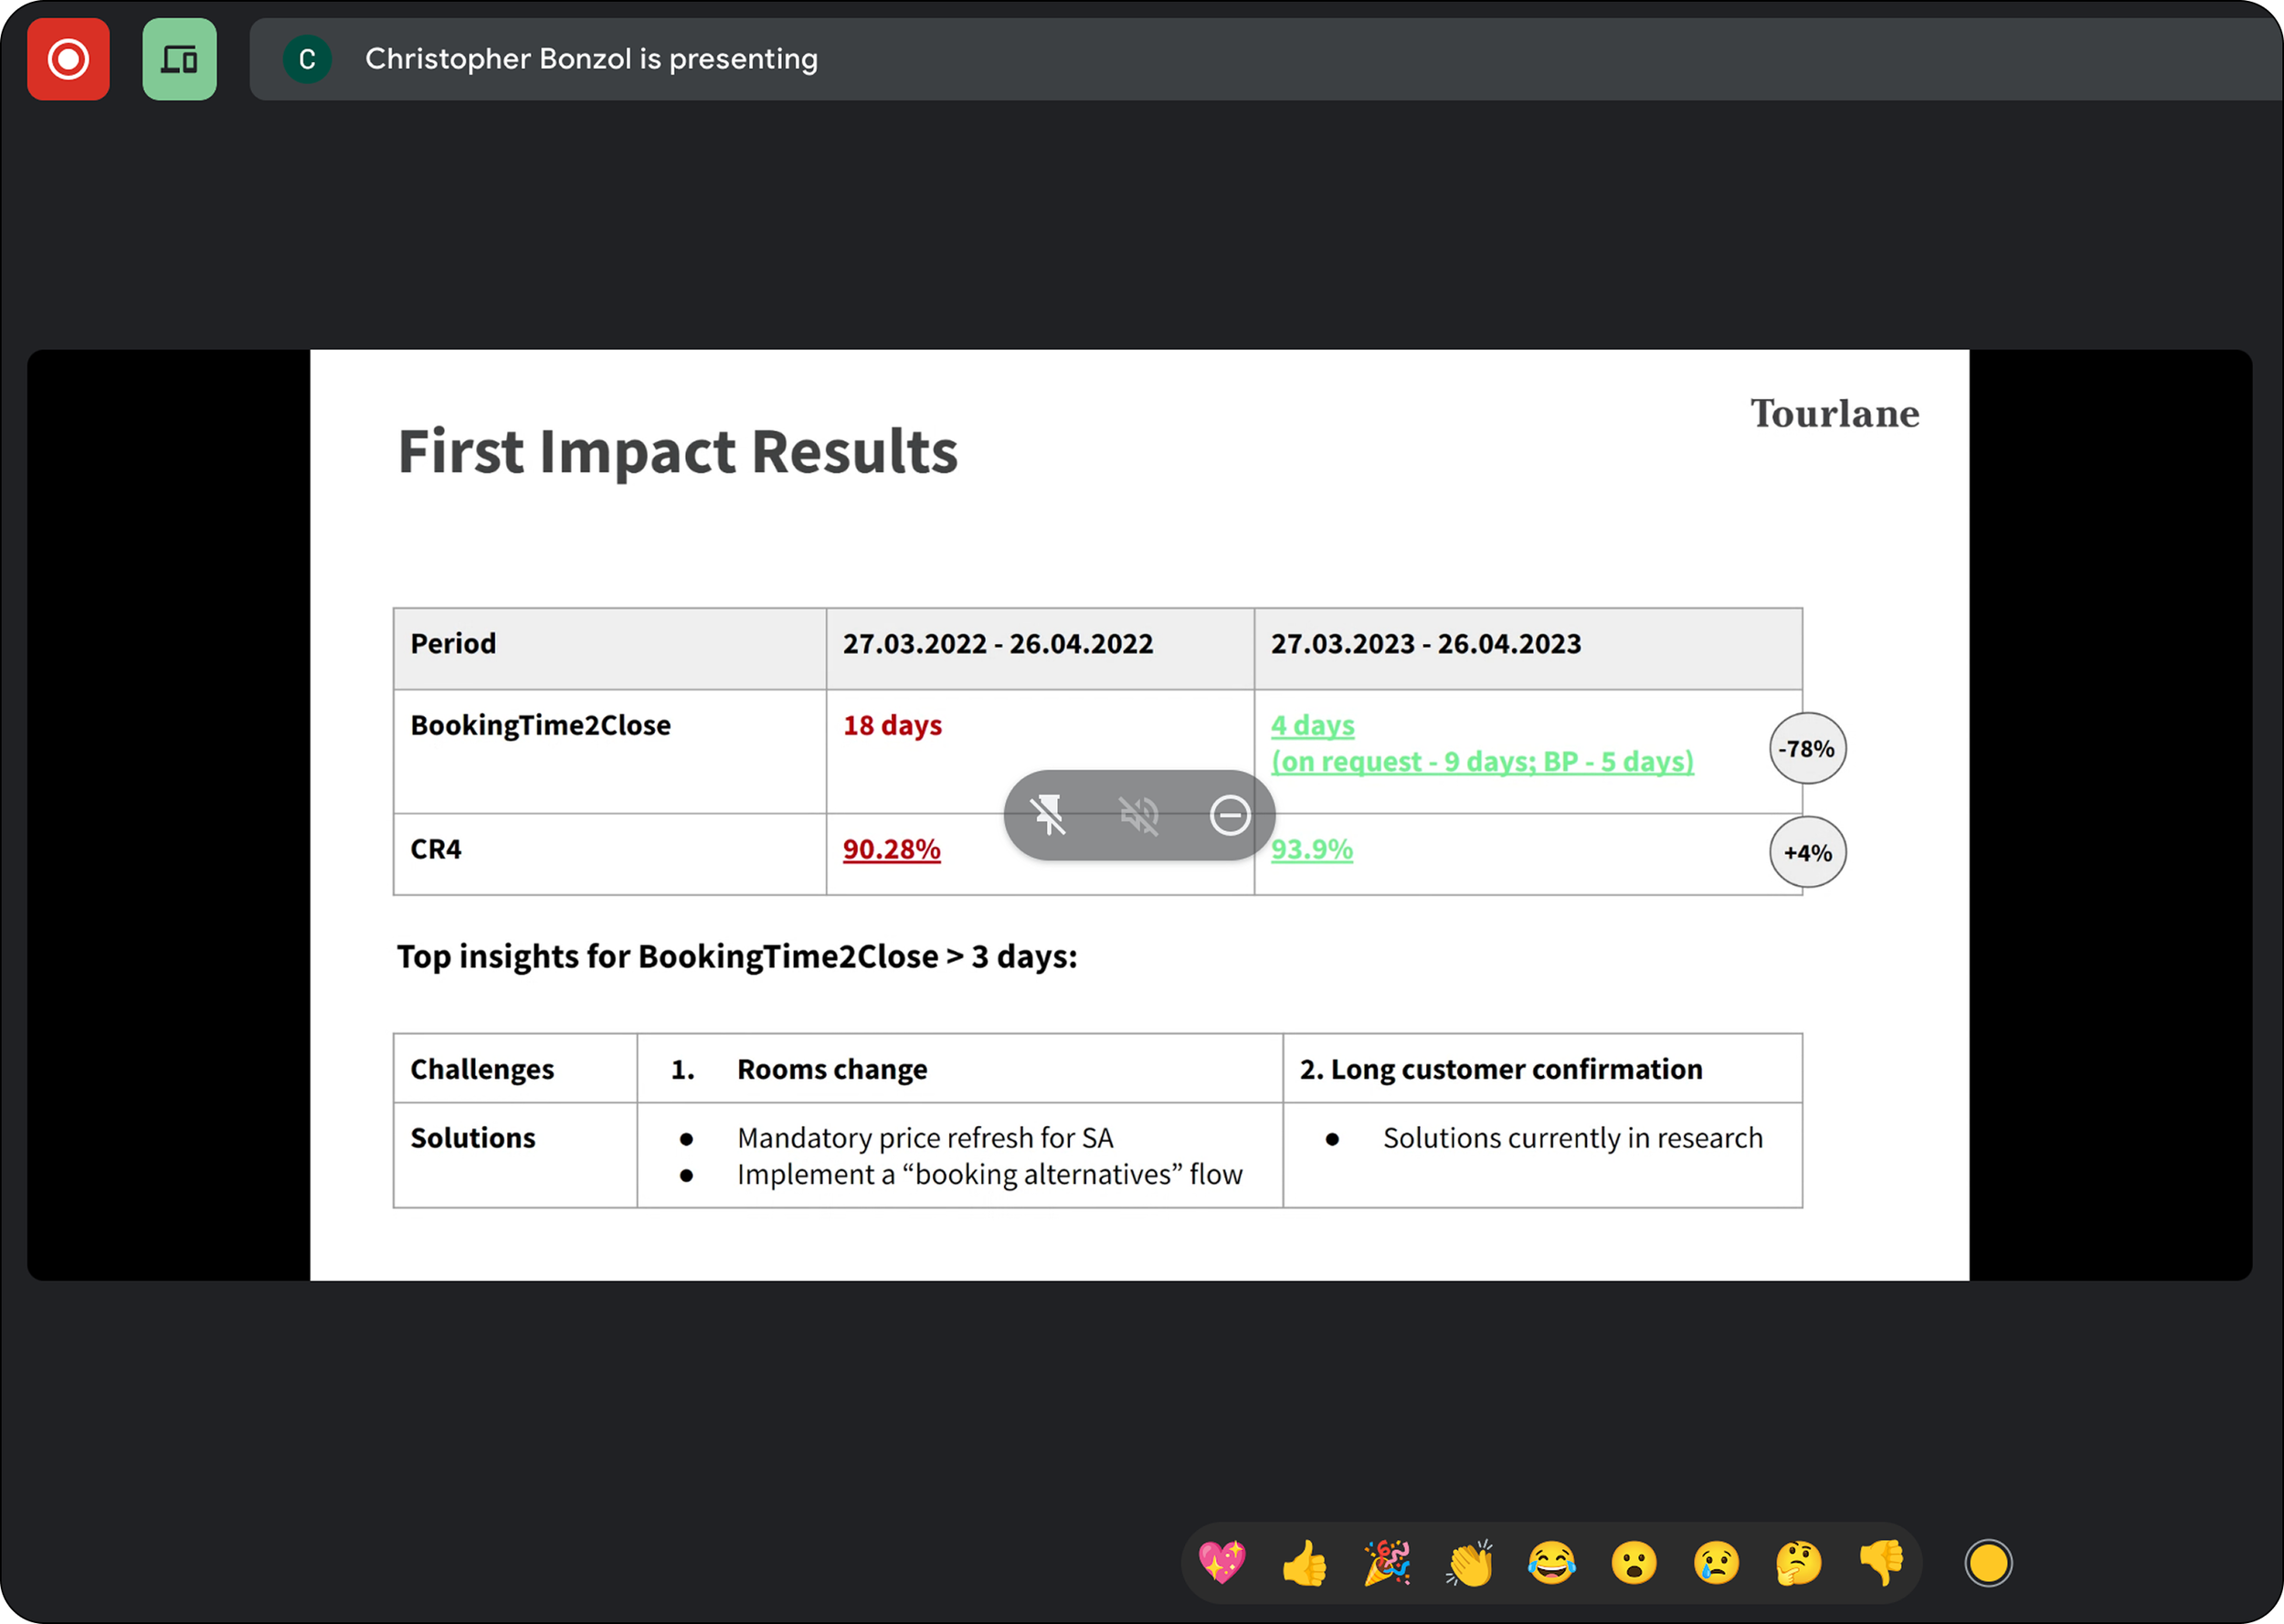The height and width of the screenshot is (1624, 2284).
Task: Click 'Solutions currently in research' bullet
Action: click(x=1573, y=1138)
